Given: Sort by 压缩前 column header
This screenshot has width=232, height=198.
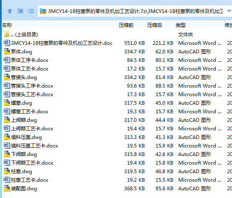Looking at the screenshot, I should pyautogui.click(x=126, y=25).
